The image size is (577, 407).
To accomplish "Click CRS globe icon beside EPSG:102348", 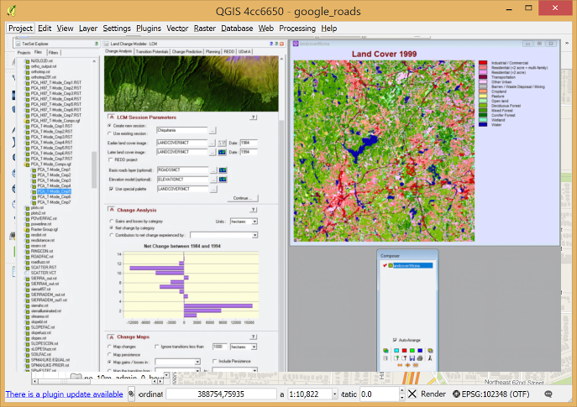I will coord(456,394).
